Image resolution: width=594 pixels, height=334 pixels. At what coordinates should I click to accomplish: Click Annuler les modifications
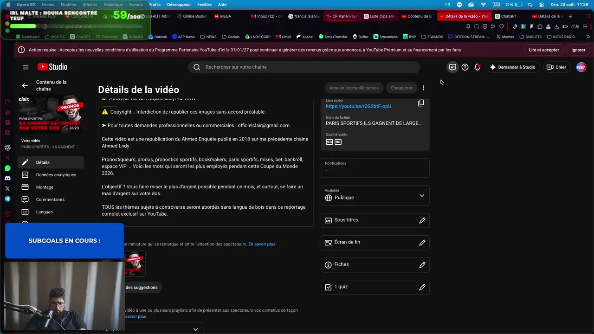[354, 88]
